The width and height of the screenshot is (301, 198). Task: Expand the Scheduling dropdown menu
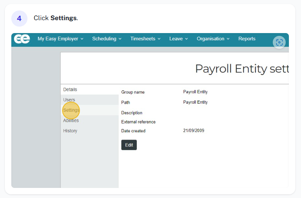point(107,39)
